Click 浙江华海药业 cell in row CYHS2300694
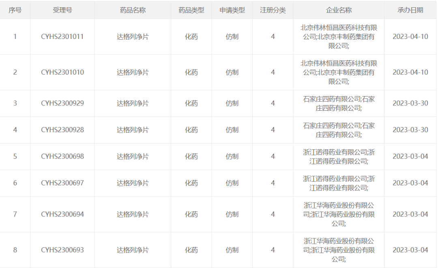Viewport: 438px width, 268px height. (339, 214)
